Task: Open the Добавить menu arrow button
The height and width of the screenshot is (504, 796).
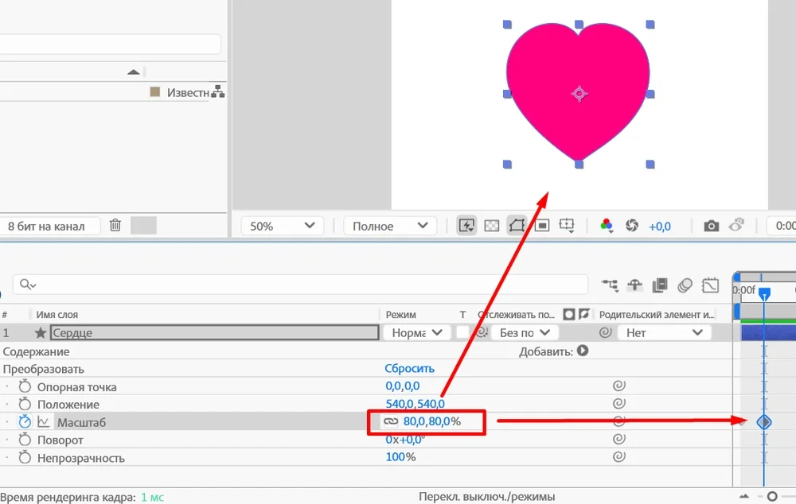Action: click(583, 351)
